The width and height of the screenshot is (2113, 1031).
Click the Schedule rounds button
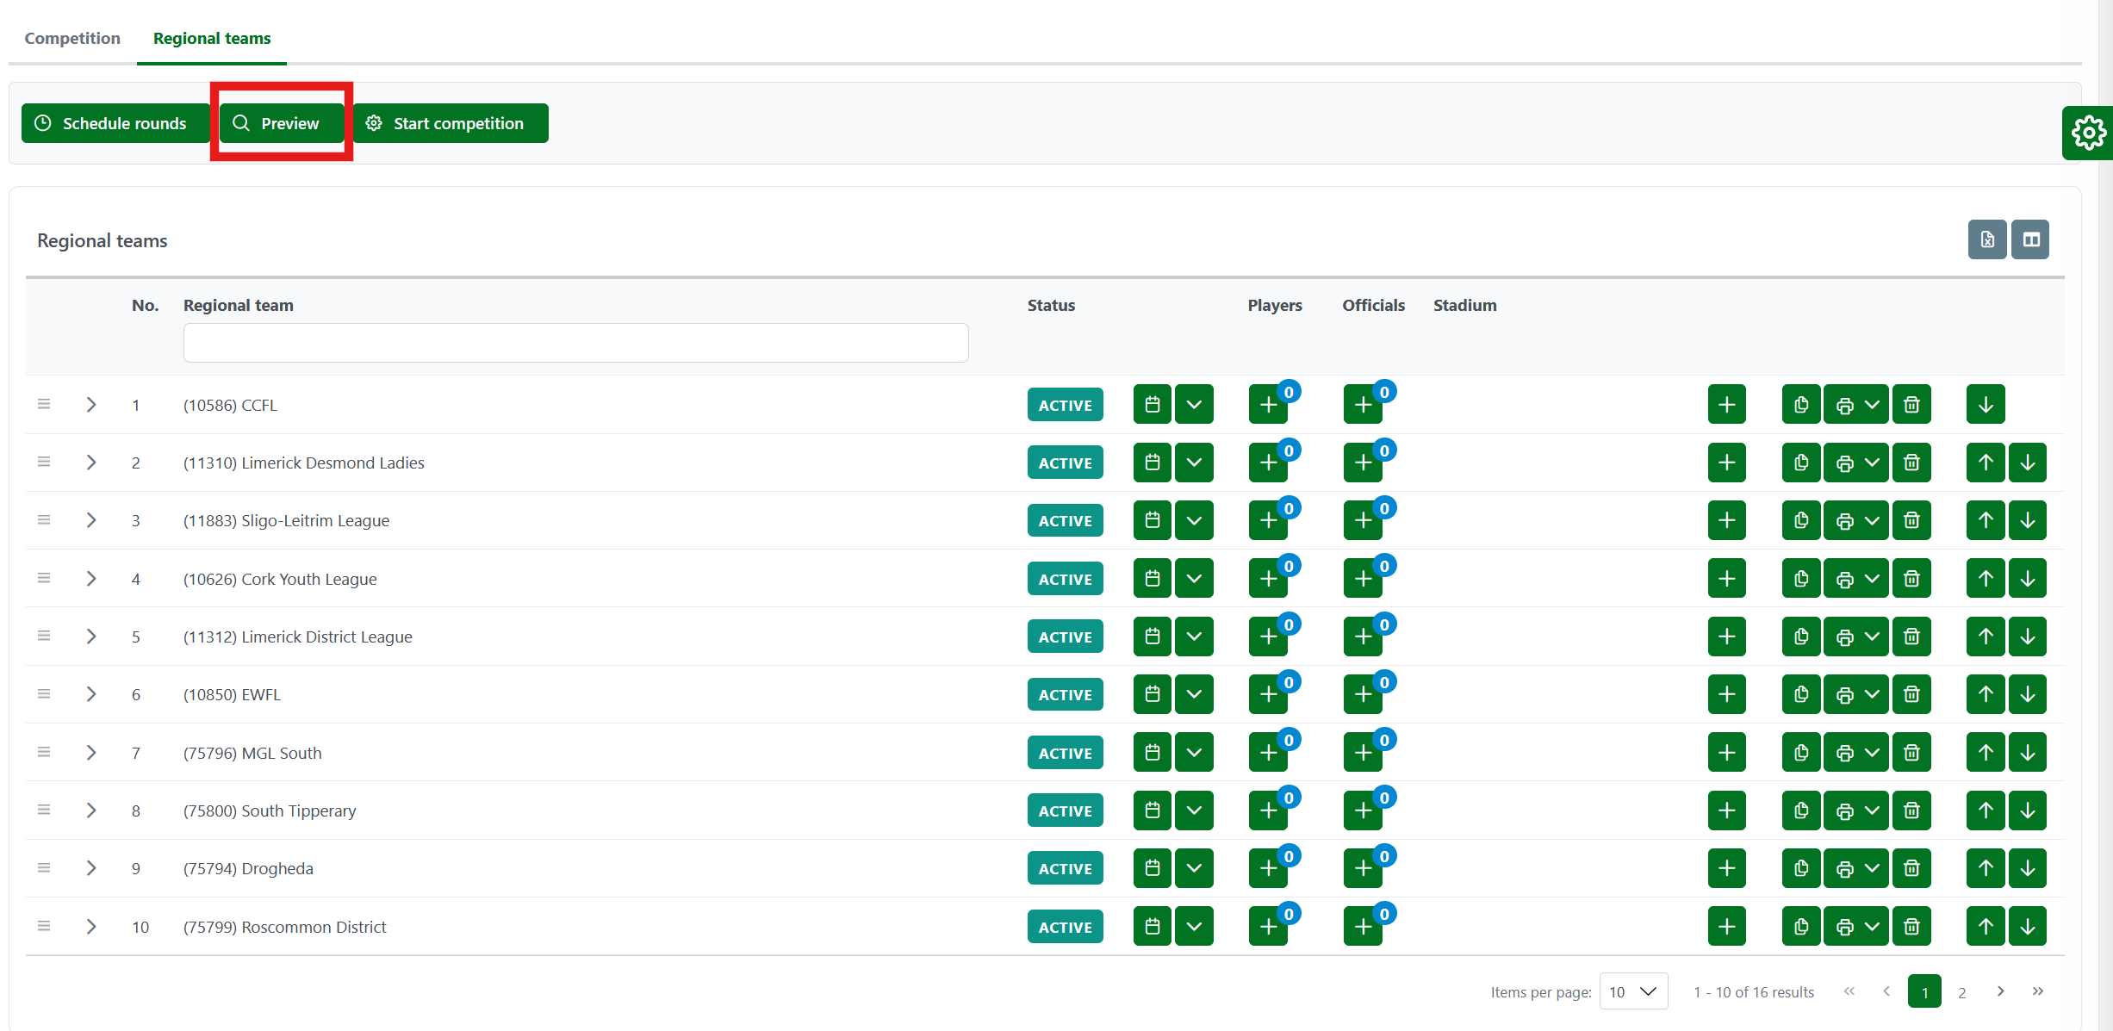(112, 123)
